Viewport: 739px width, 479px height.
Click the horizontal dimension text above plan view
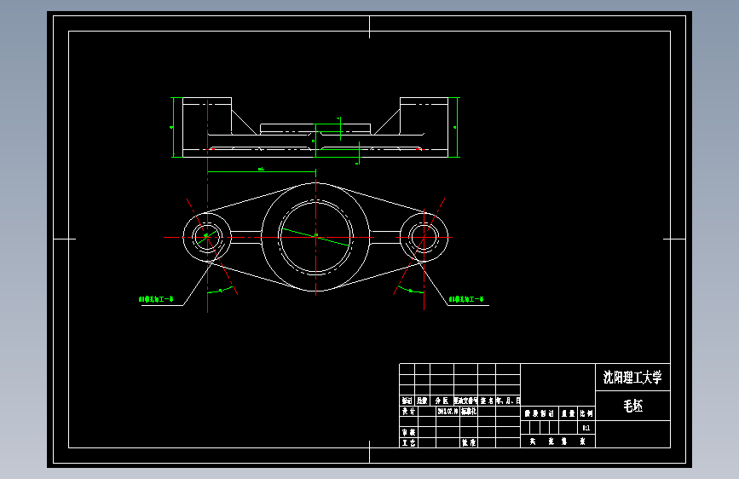coord(262,169)
